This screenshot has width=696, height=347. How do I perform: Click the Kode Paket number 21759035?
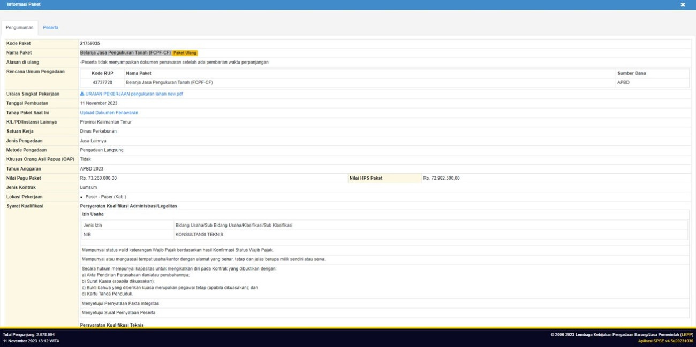(90, 43)
